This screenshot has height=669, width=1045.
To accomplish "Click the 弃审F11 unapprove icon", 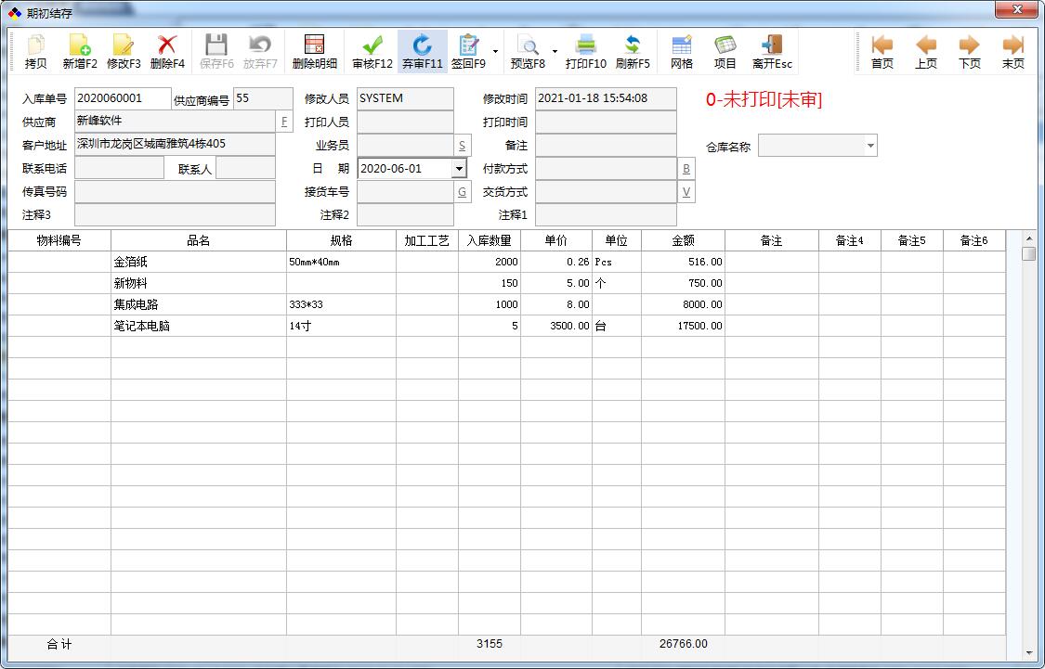I will click(423, 51).
